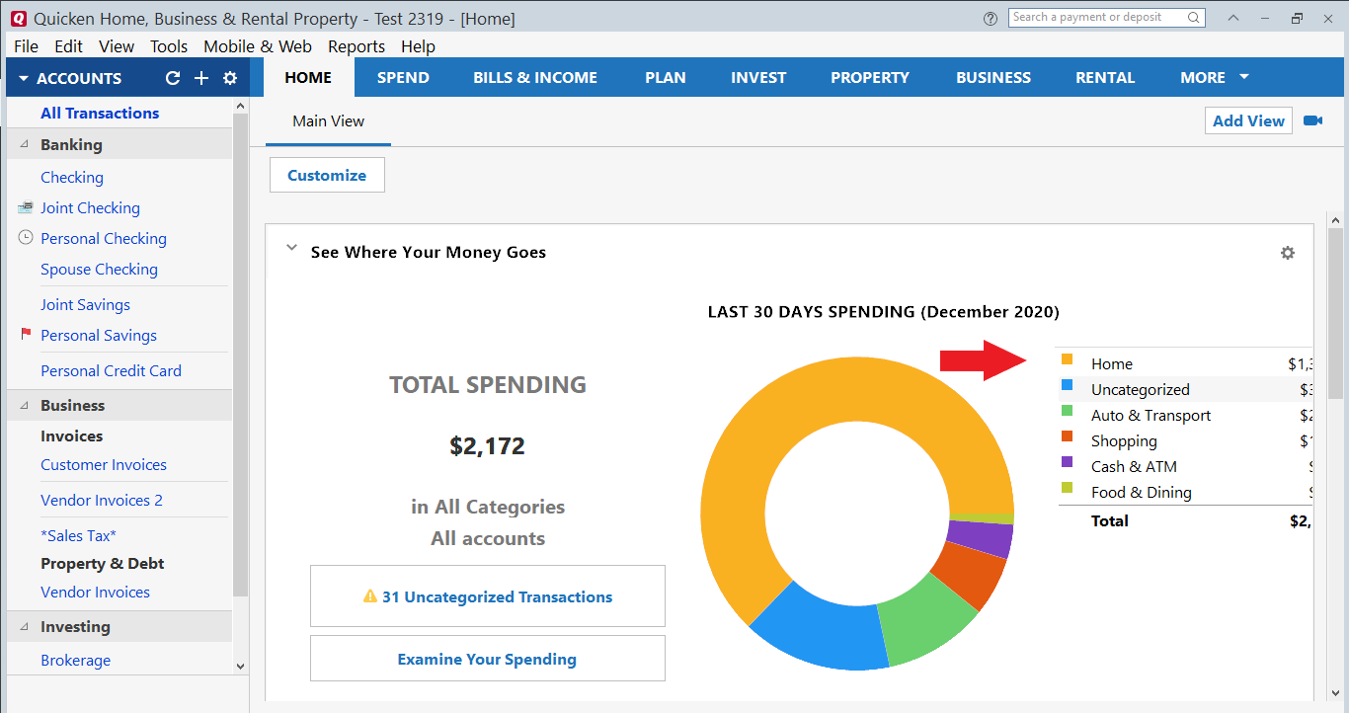Click the Add View button
The image size is (1349, 713).
(x=1248, y=120)
